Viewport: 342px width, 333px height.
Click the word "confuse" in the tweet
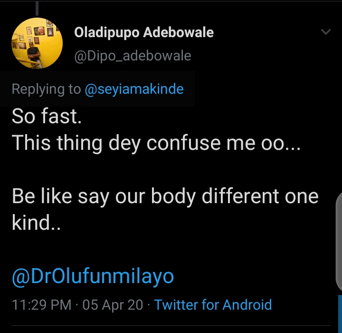click(184, 143)
